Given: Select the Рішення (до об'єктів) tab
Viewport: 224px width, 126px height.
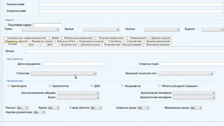Looking at the screenshot, I should [16, 41].
